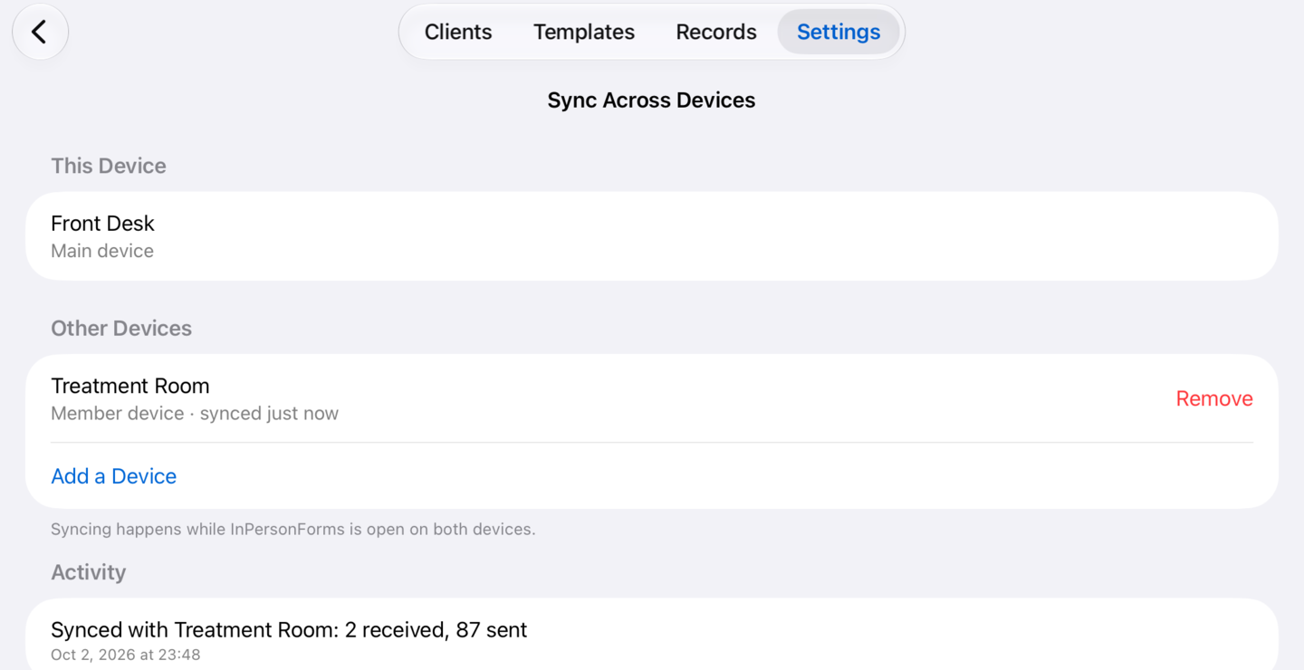Click the Other Devices section header

click(x=121, y=328)
